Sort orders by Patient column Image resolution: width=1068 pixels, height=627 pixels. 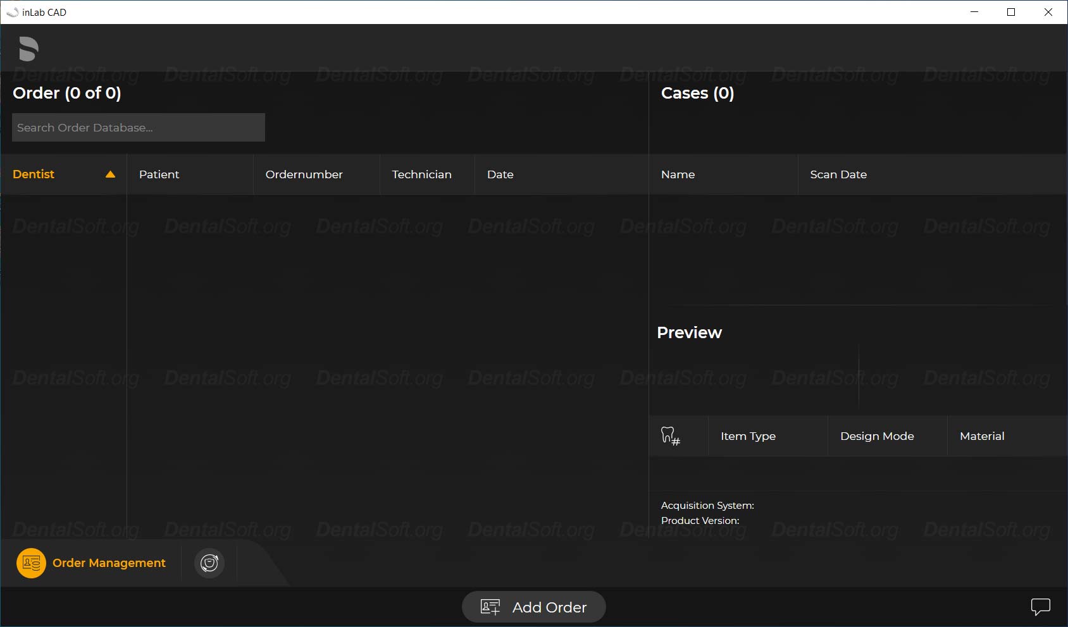coord(159,174)
